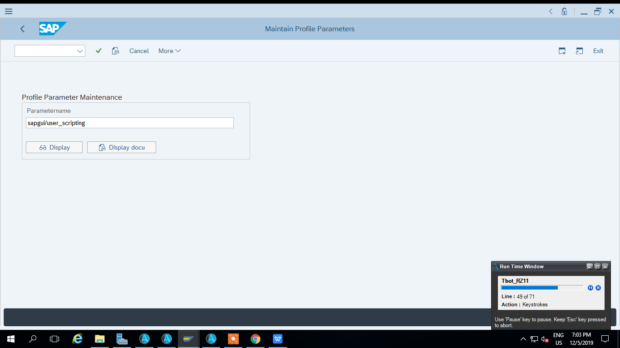Expand the command field dropdown arrow
Viewport: 620px width, 348px height.
[x=80, y=51]
